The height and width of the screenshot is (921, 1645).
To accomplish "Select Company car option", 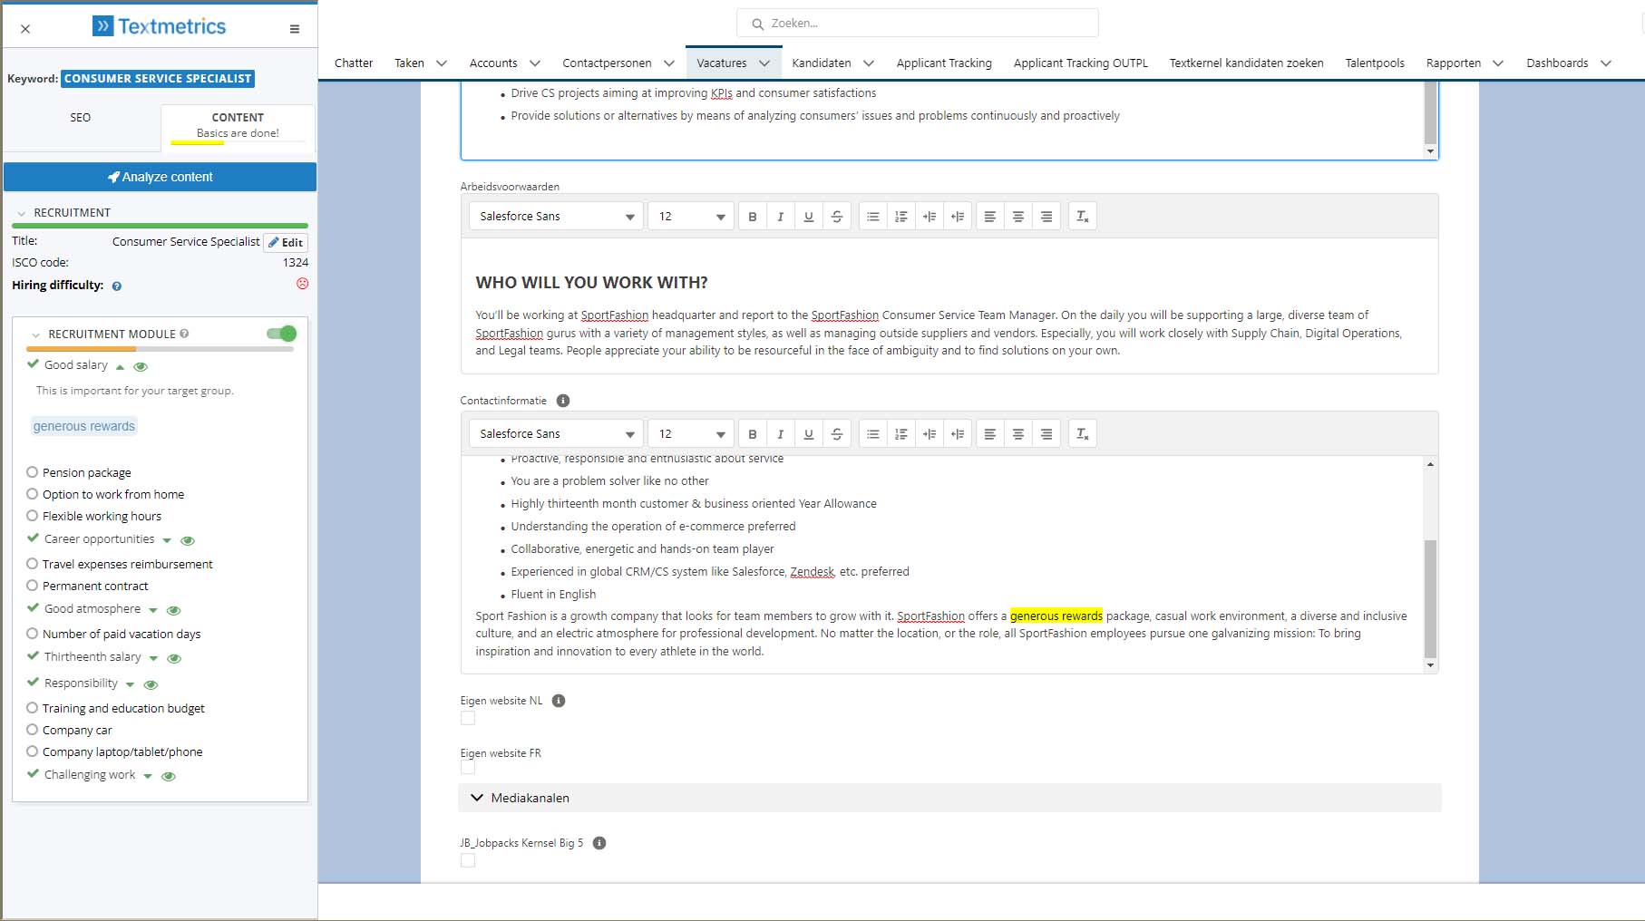I will coord(33,730).
